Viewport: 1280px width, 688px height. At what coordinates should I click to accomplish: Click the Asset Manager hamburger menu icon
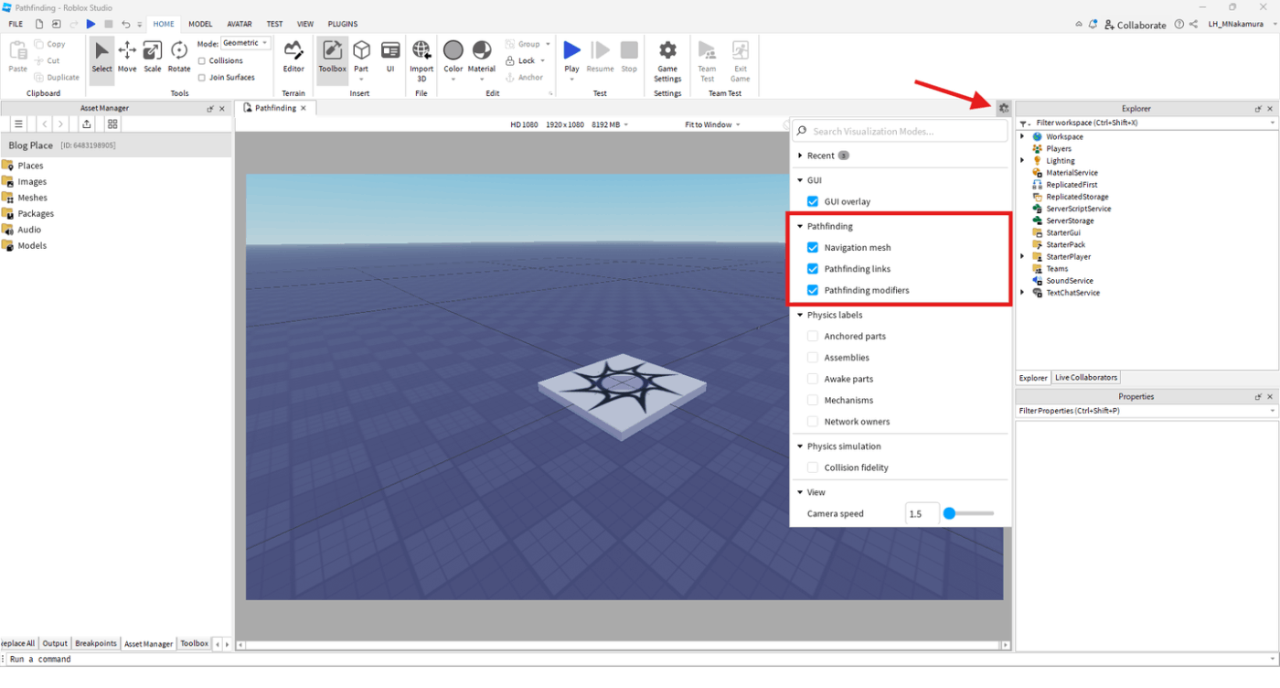(x=18, y=124)
